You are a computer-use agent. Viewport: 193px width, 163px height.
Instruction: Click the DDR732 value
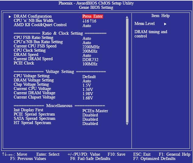coord(90,60)
